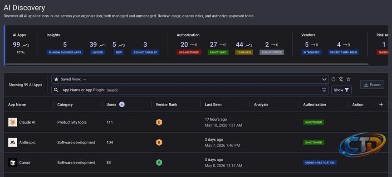The height and width of the screenshot is (177, 392).
Task: Sort by the Last Seen column header
Action: [x=213, y=105]
